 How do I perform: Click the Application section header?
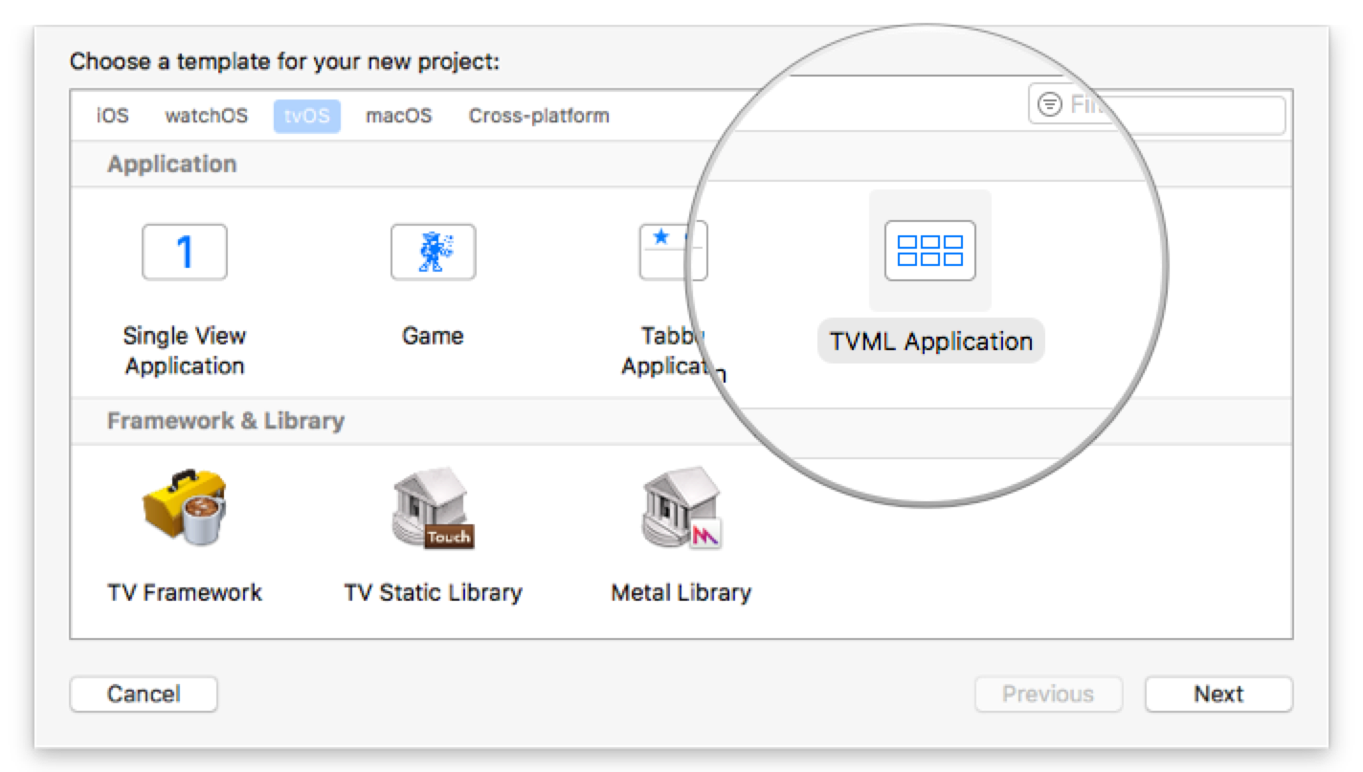[172, 164]
